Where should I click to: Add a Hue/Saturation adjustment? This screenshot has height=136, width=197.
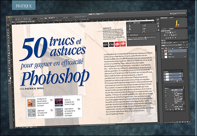click(x=165, y=35)
